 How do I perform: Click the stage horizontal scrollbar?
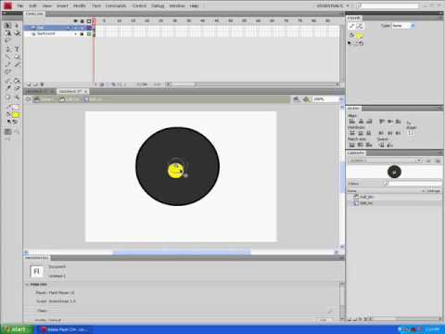click(x=181, y=252)
